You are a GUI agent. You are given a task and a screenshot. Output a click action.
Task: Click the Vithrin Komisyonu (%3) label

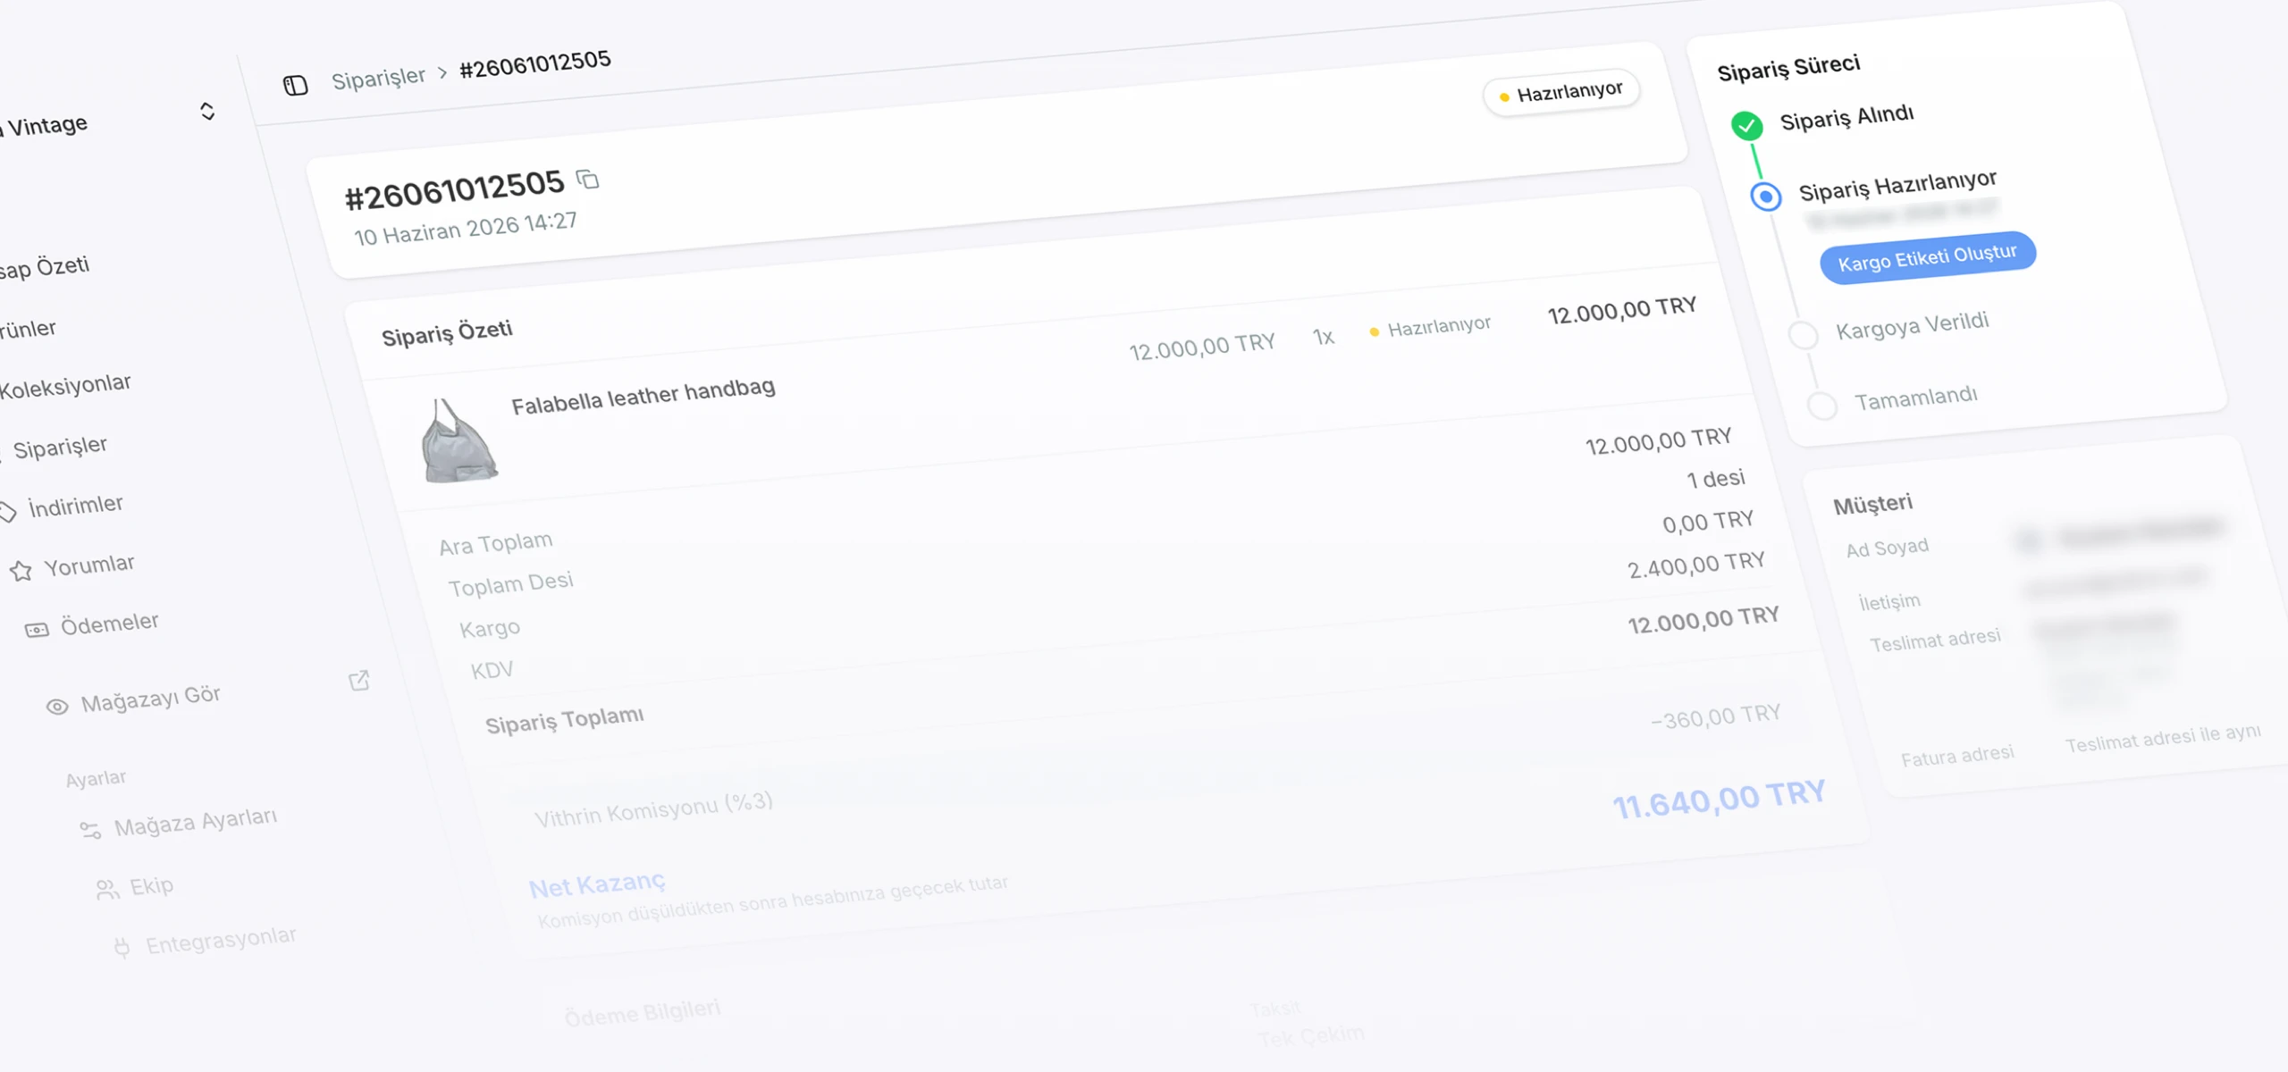tap(653, 808)
